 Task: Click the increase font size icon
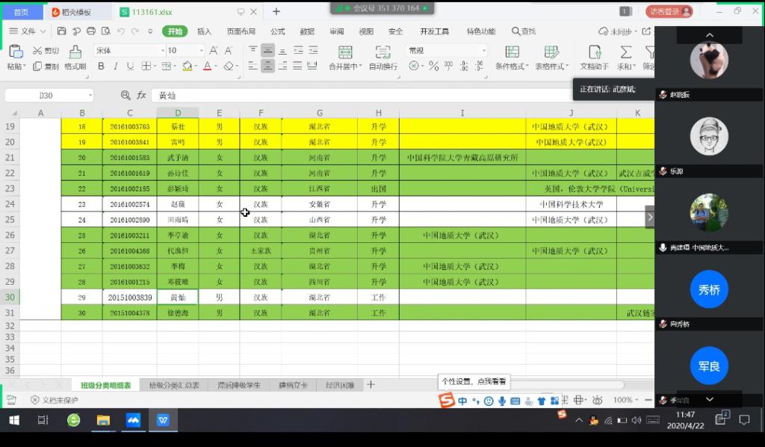[x=214, y=51]
